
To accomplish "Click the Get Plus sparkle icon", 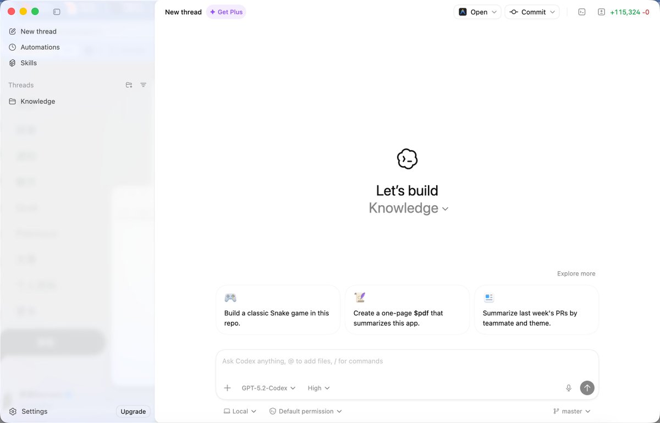I will (x=212, y=12).
